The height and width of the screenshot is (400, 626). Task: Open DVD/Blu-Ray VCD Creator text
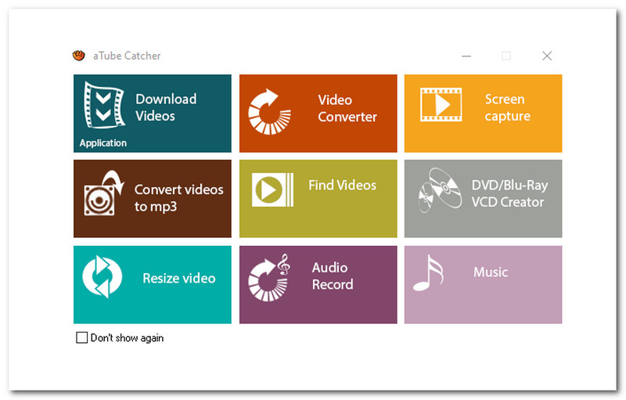coord(509,193)
